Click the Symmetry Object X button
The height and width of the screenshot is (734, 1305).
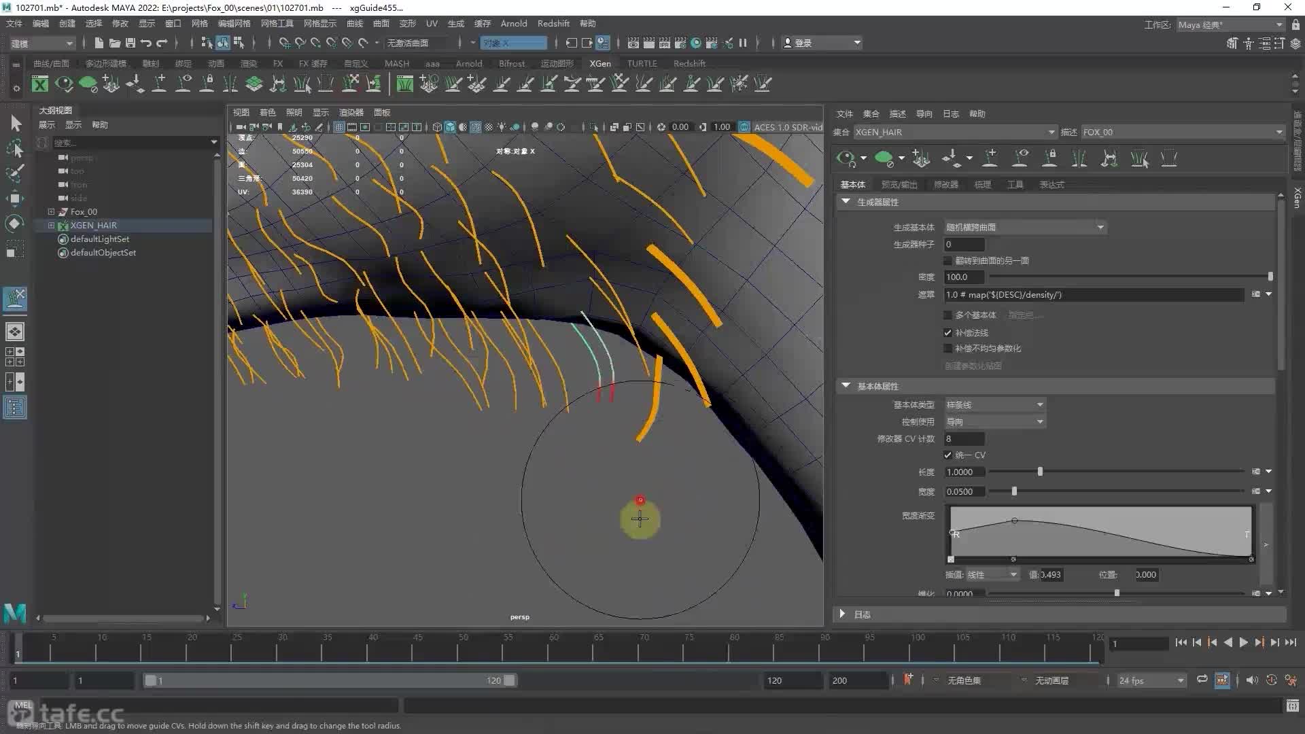click(x=514, y=43)
